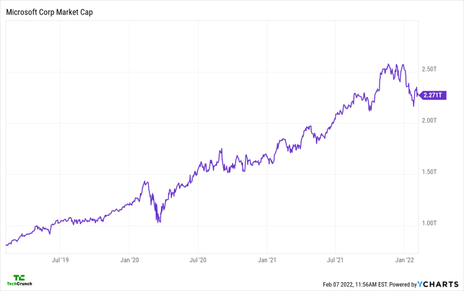
Task: Click the Jul '19 date label
Action: 60,260
